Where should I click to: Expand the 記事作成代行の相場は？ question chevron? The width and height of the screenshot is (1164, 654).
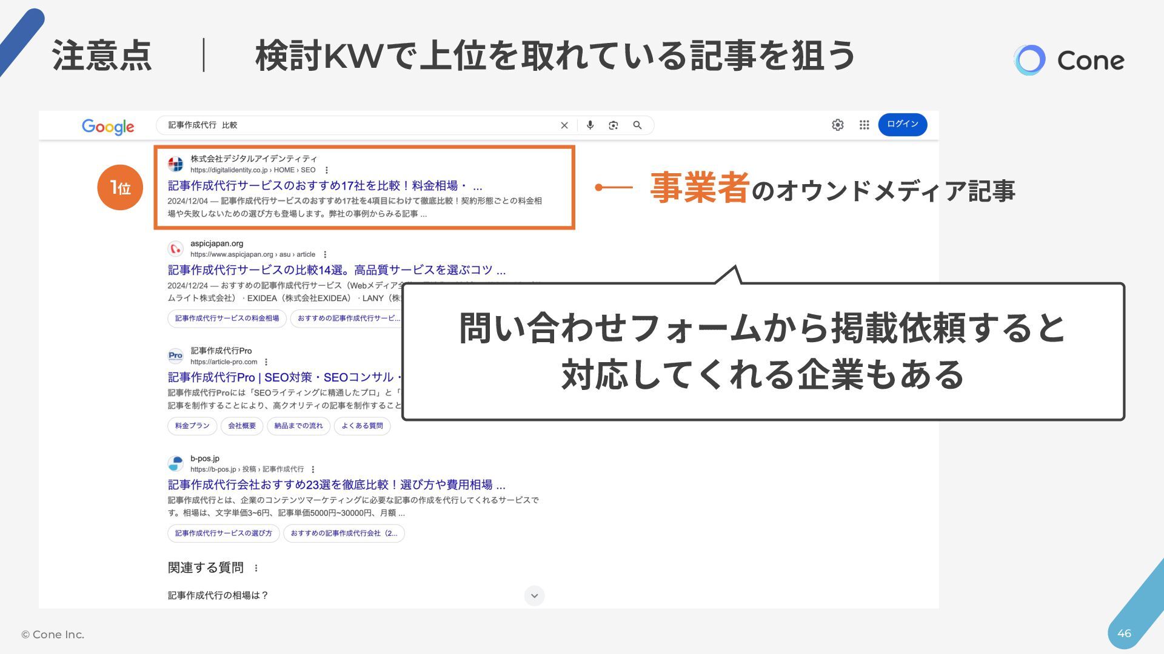tap(534, 595)
